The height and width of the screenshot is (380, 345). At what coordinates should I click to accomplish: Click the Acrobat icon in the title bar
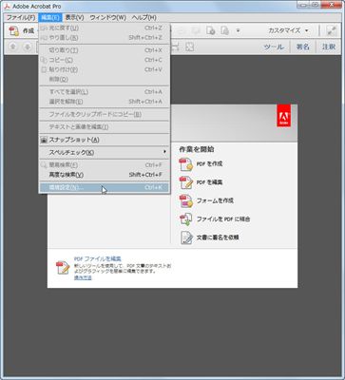(8, 6)
